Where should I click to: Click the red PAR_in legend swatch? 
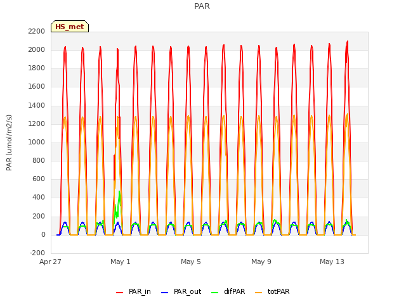120,293
